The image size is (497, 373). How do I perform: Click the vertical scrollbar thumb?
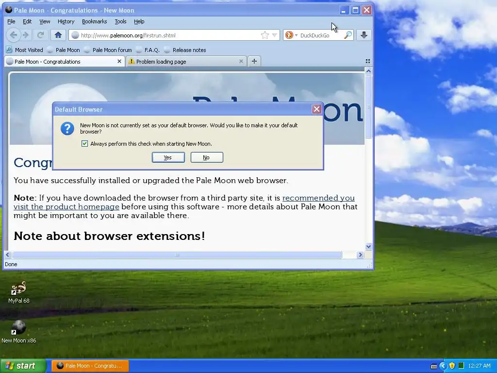(368, 106)
